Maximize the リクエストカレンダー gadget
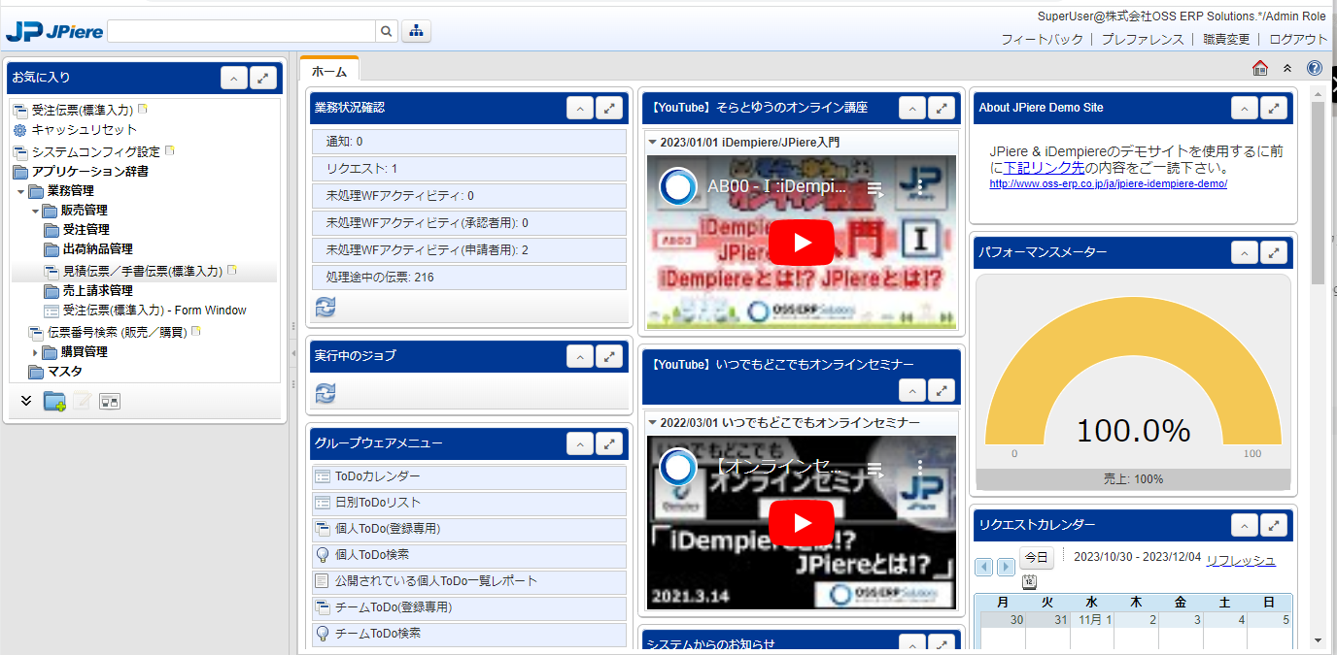The height and width of the screenshot is (655, 1337). click(1274, 525)
